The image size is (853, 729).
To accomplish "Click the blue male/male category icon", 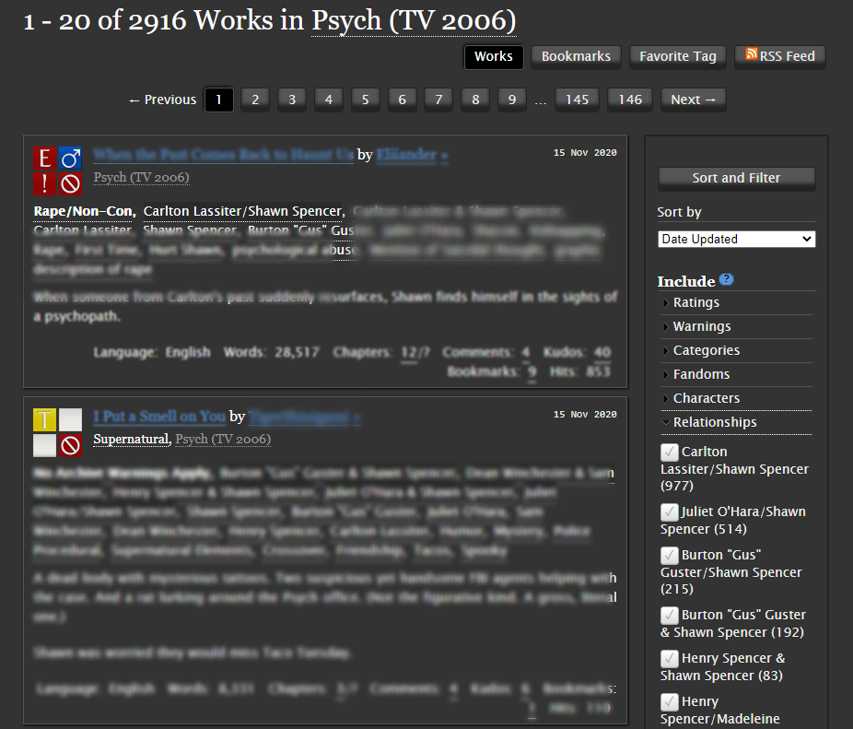I will [70, 159].
